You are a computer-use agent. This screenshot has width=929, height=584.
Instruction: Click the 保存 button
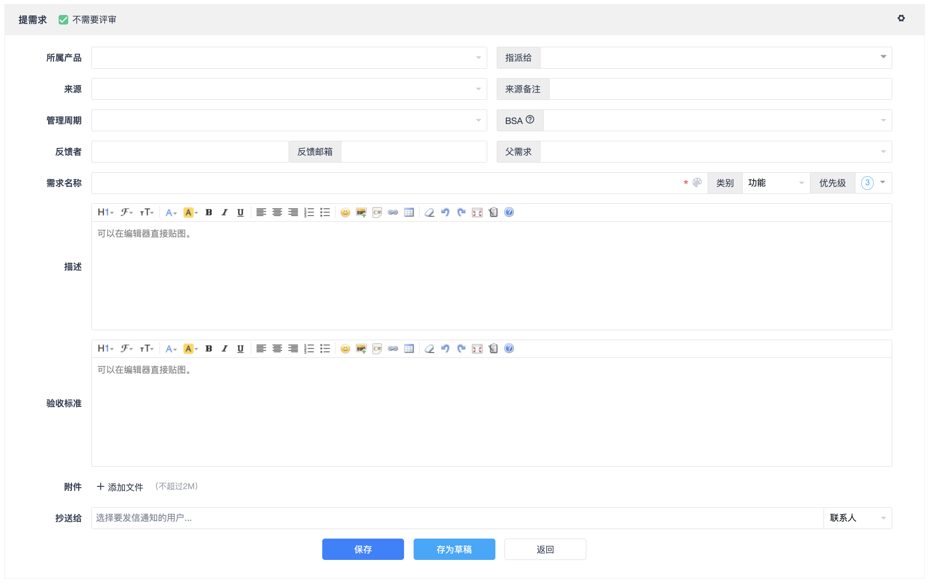pyautogui.click(x=363, y=549)
